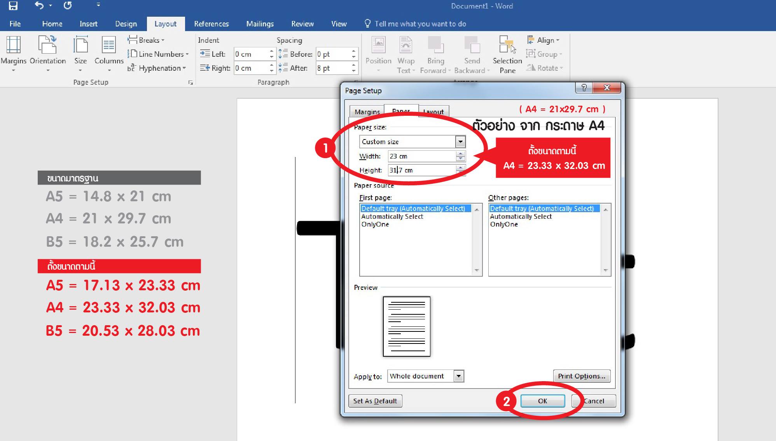This screenshot has width=776, height=441.
Task: Switch to the References ribbon tab
Action: pyautogui.click(x=211, y=24)
